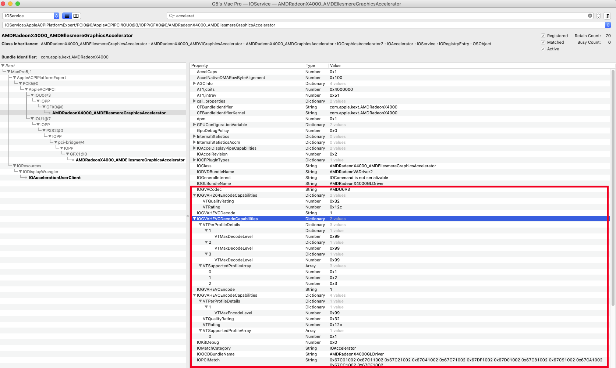Select the IOKitDebug property row

click(x=400, y=342)
